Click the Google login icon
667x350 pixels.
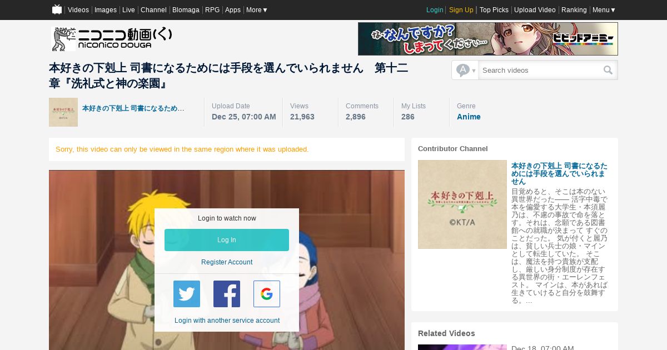(x=267, y=294)
